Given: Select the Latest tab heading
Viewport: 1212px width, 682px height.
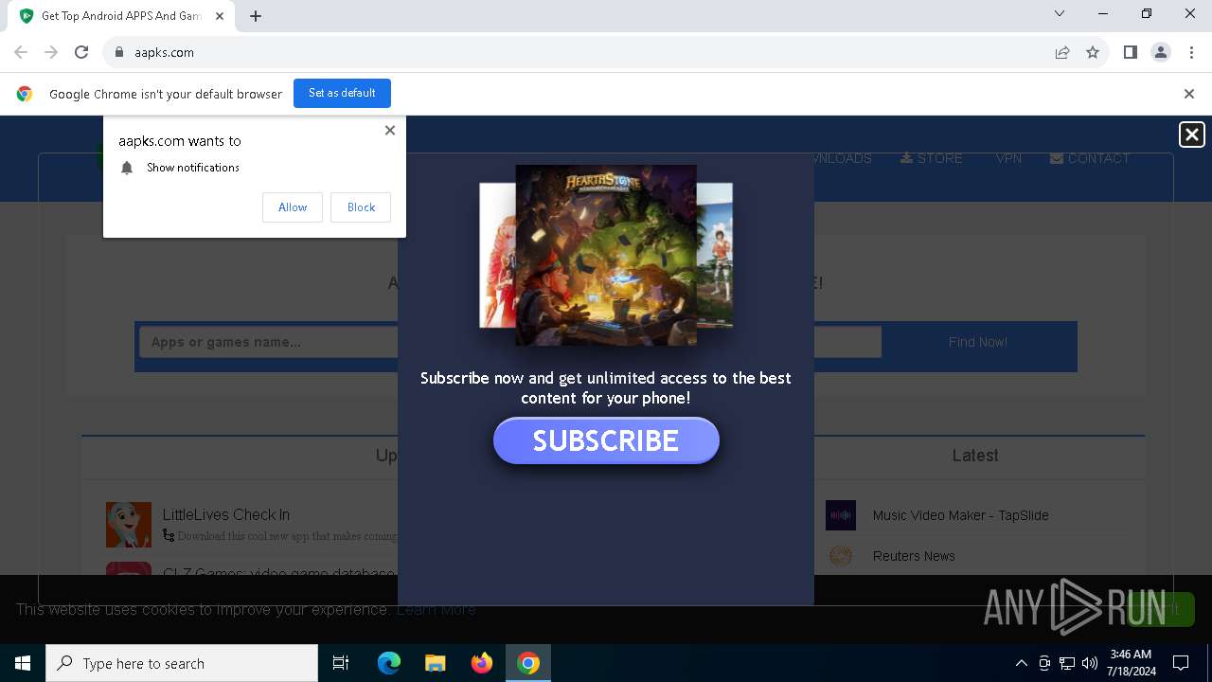Looking at the screenshot, I should [x=975, y=456].
